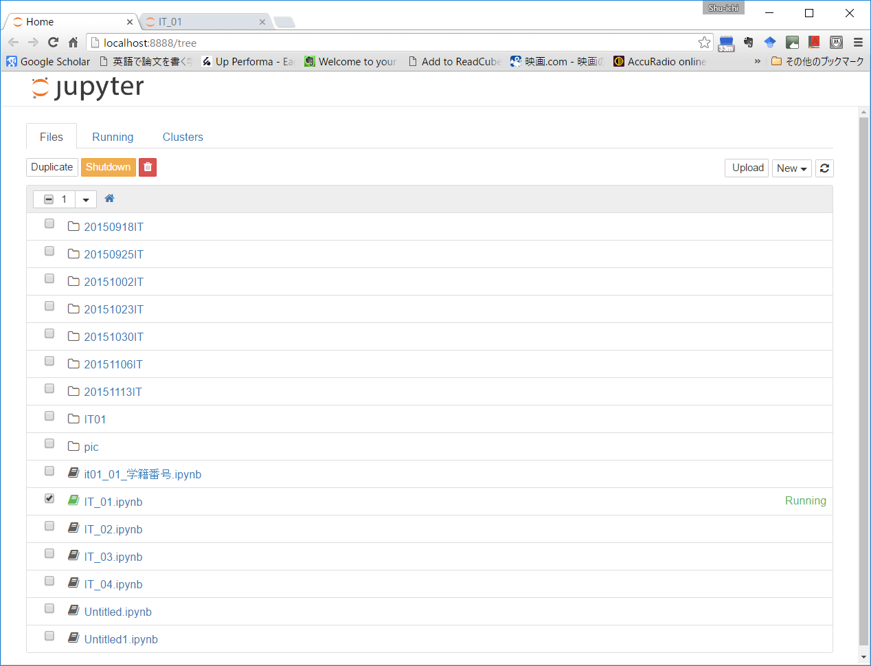Click the refresh notebook list icon
871x666 pixels.
[x=824, y=168]
